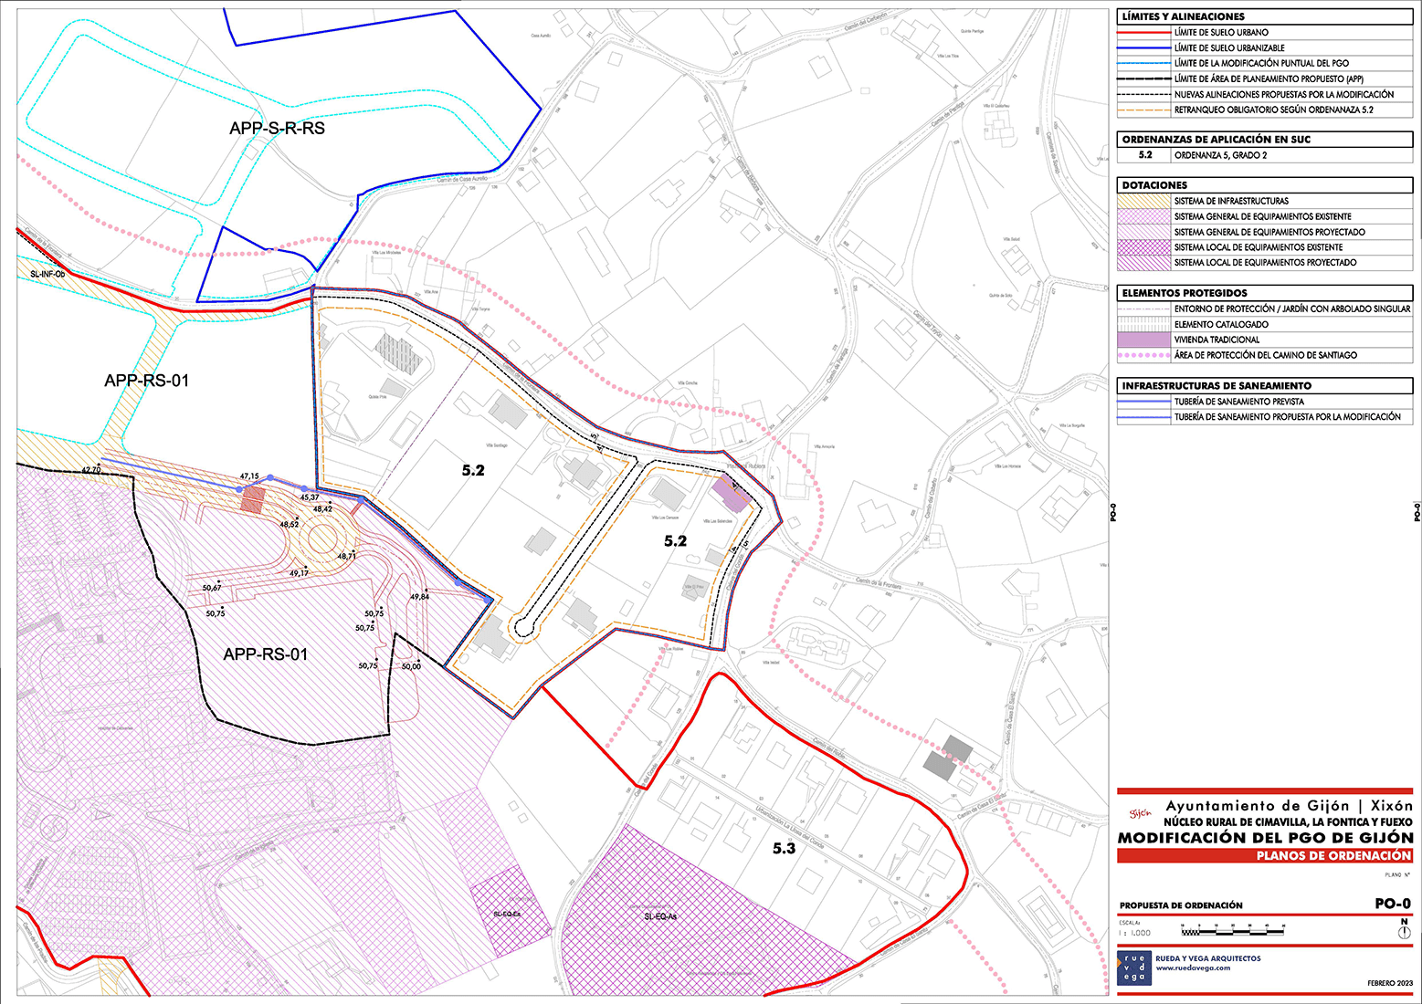Click the purple traditional dwelling building on the map

[731, 492]
